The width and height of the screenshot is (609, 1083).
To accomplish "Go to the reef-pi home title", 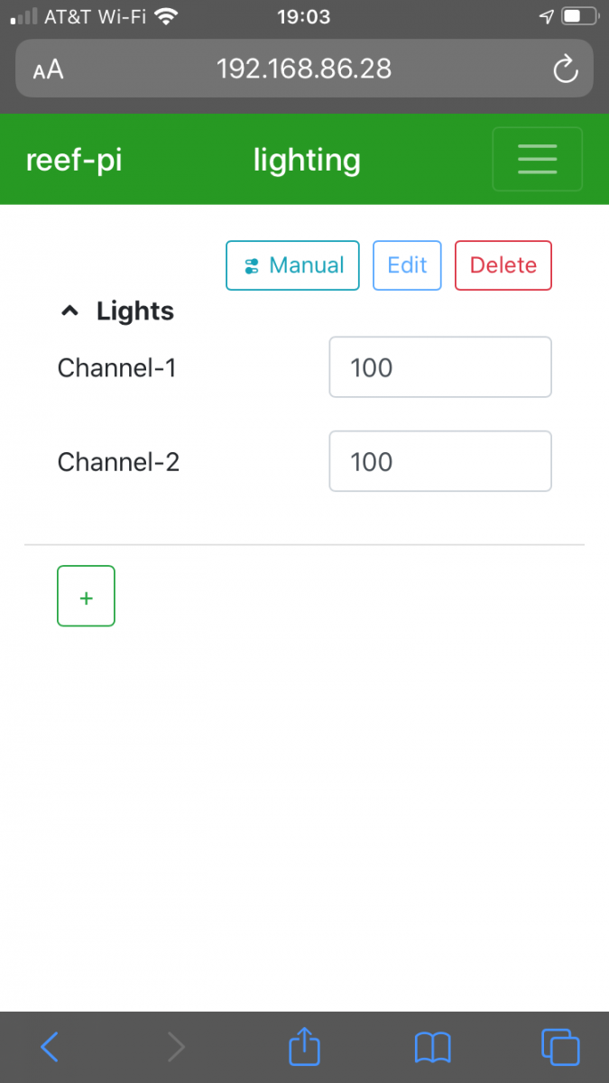I will 74,160.
